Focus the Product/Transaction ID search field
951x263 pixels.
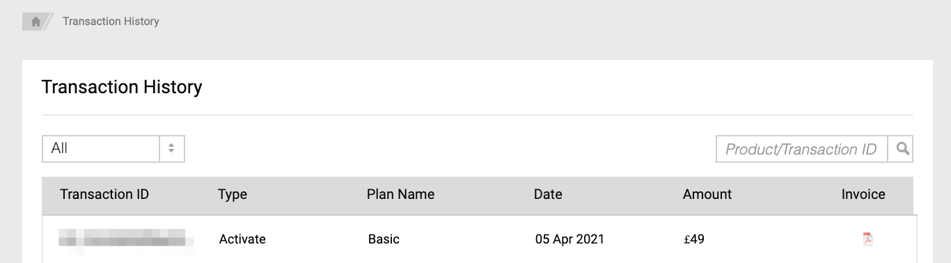802,149
